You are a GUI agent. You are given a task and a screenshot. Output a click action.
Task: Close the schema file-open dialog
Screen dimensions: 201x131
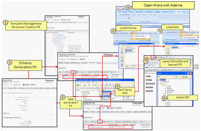click(153, 43)
